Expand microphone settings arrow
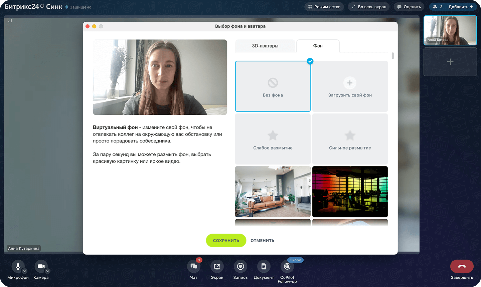 point(24,271)
